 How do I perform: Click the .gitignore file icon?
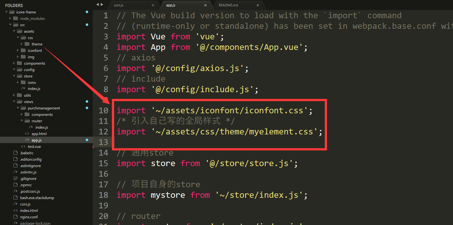click(15, 179)
